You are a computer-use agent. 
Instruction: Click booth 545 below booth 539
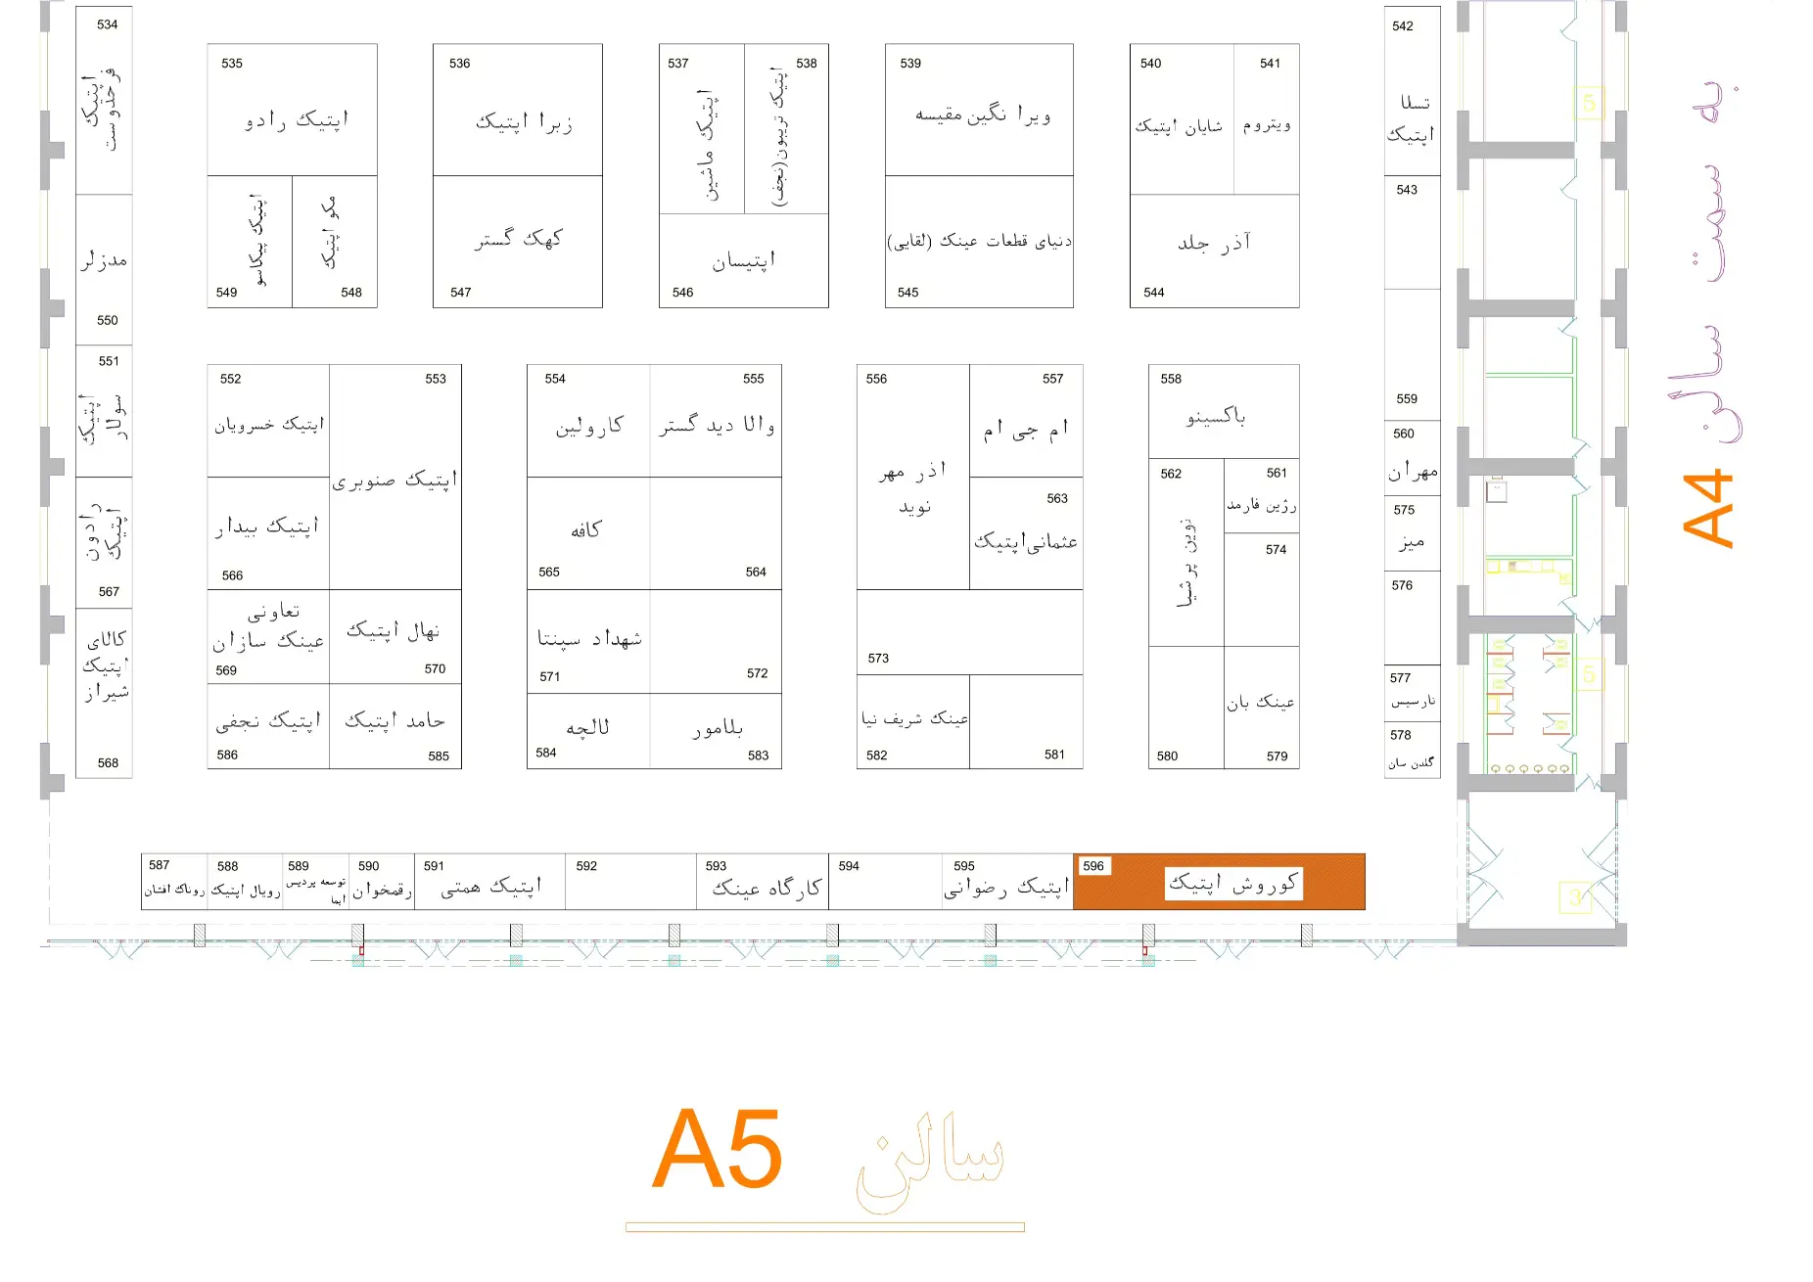pyautogui.click(x=979, y=243)
